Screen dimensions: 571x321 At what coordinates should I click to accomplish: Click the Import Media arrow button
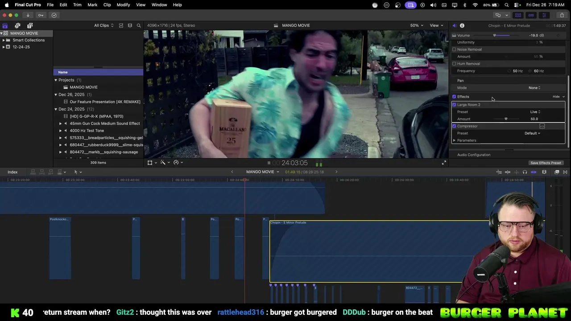[x=28, y=15]
